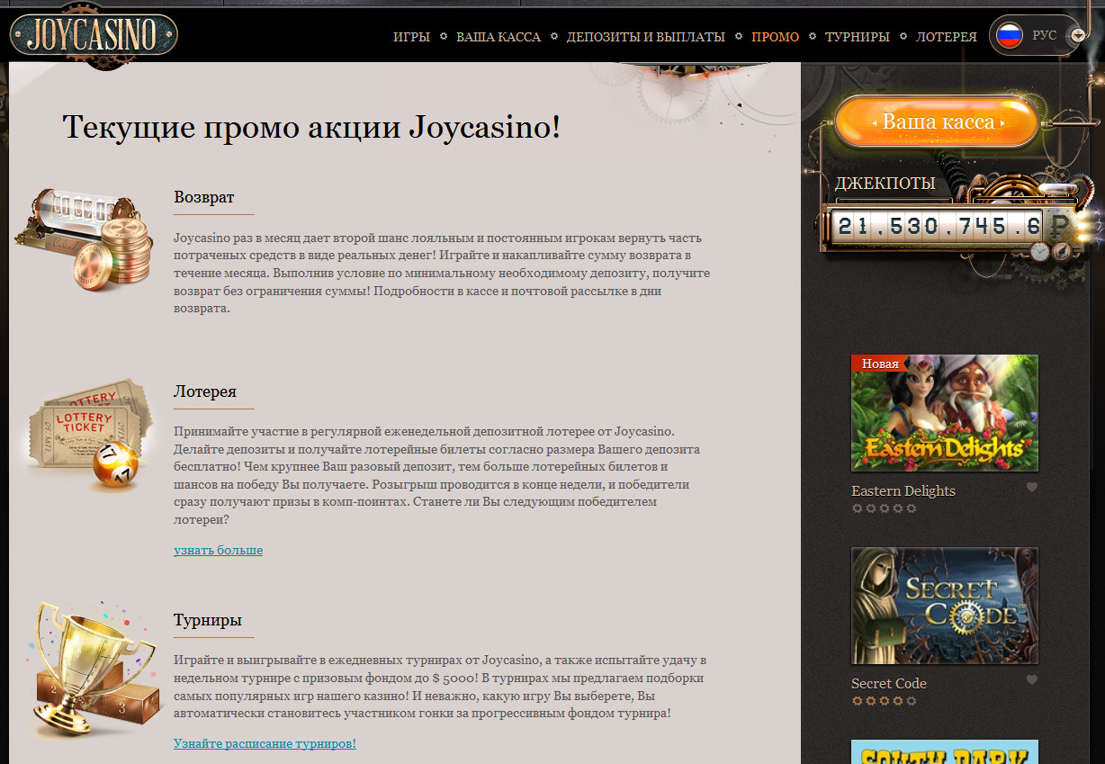1105x764 pixels.
Task: Click the Joycasino logo
Action: [x=94, y=35]
